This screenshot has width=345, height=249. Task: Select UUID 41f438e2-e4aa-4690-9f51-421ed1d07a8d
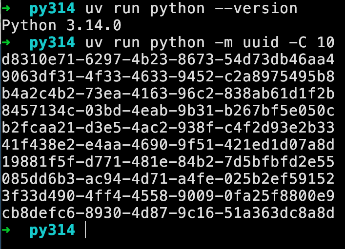168,145
